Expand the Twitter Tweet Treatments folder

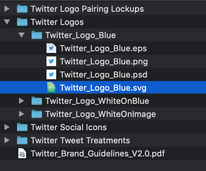pyautogui.click(x=7, y=140)
